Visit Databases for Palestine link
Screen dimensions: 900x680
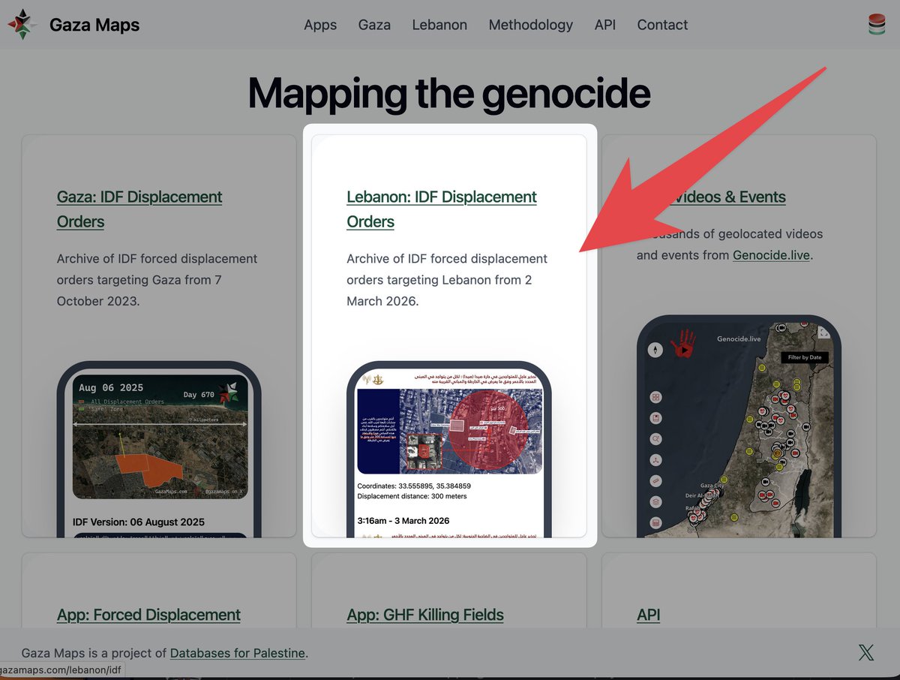pyautogui.click(x=238, y=653)
